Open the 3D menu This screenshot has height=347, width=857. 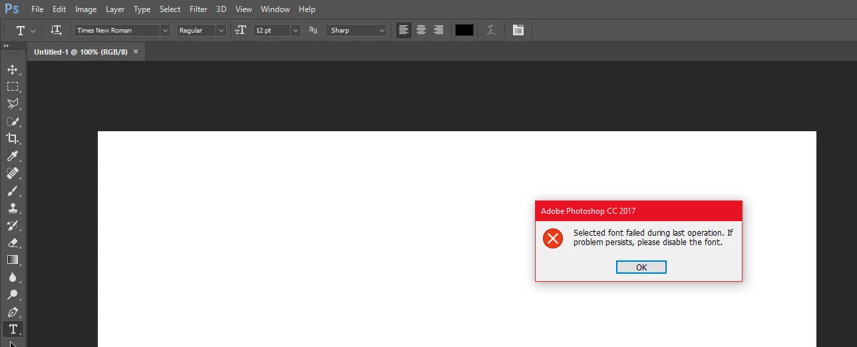pyautogui.click(x=222, y=9)
